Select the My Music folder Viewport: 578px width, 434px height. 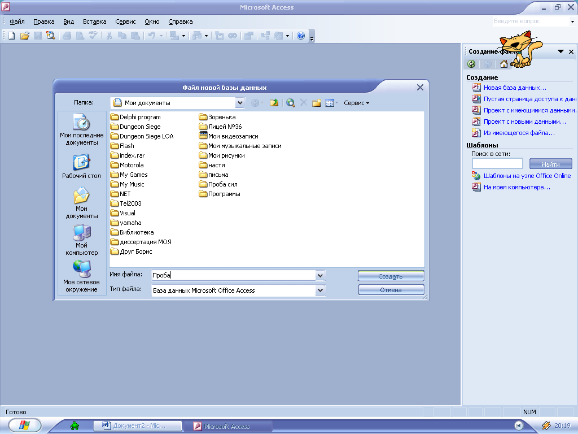128,184
